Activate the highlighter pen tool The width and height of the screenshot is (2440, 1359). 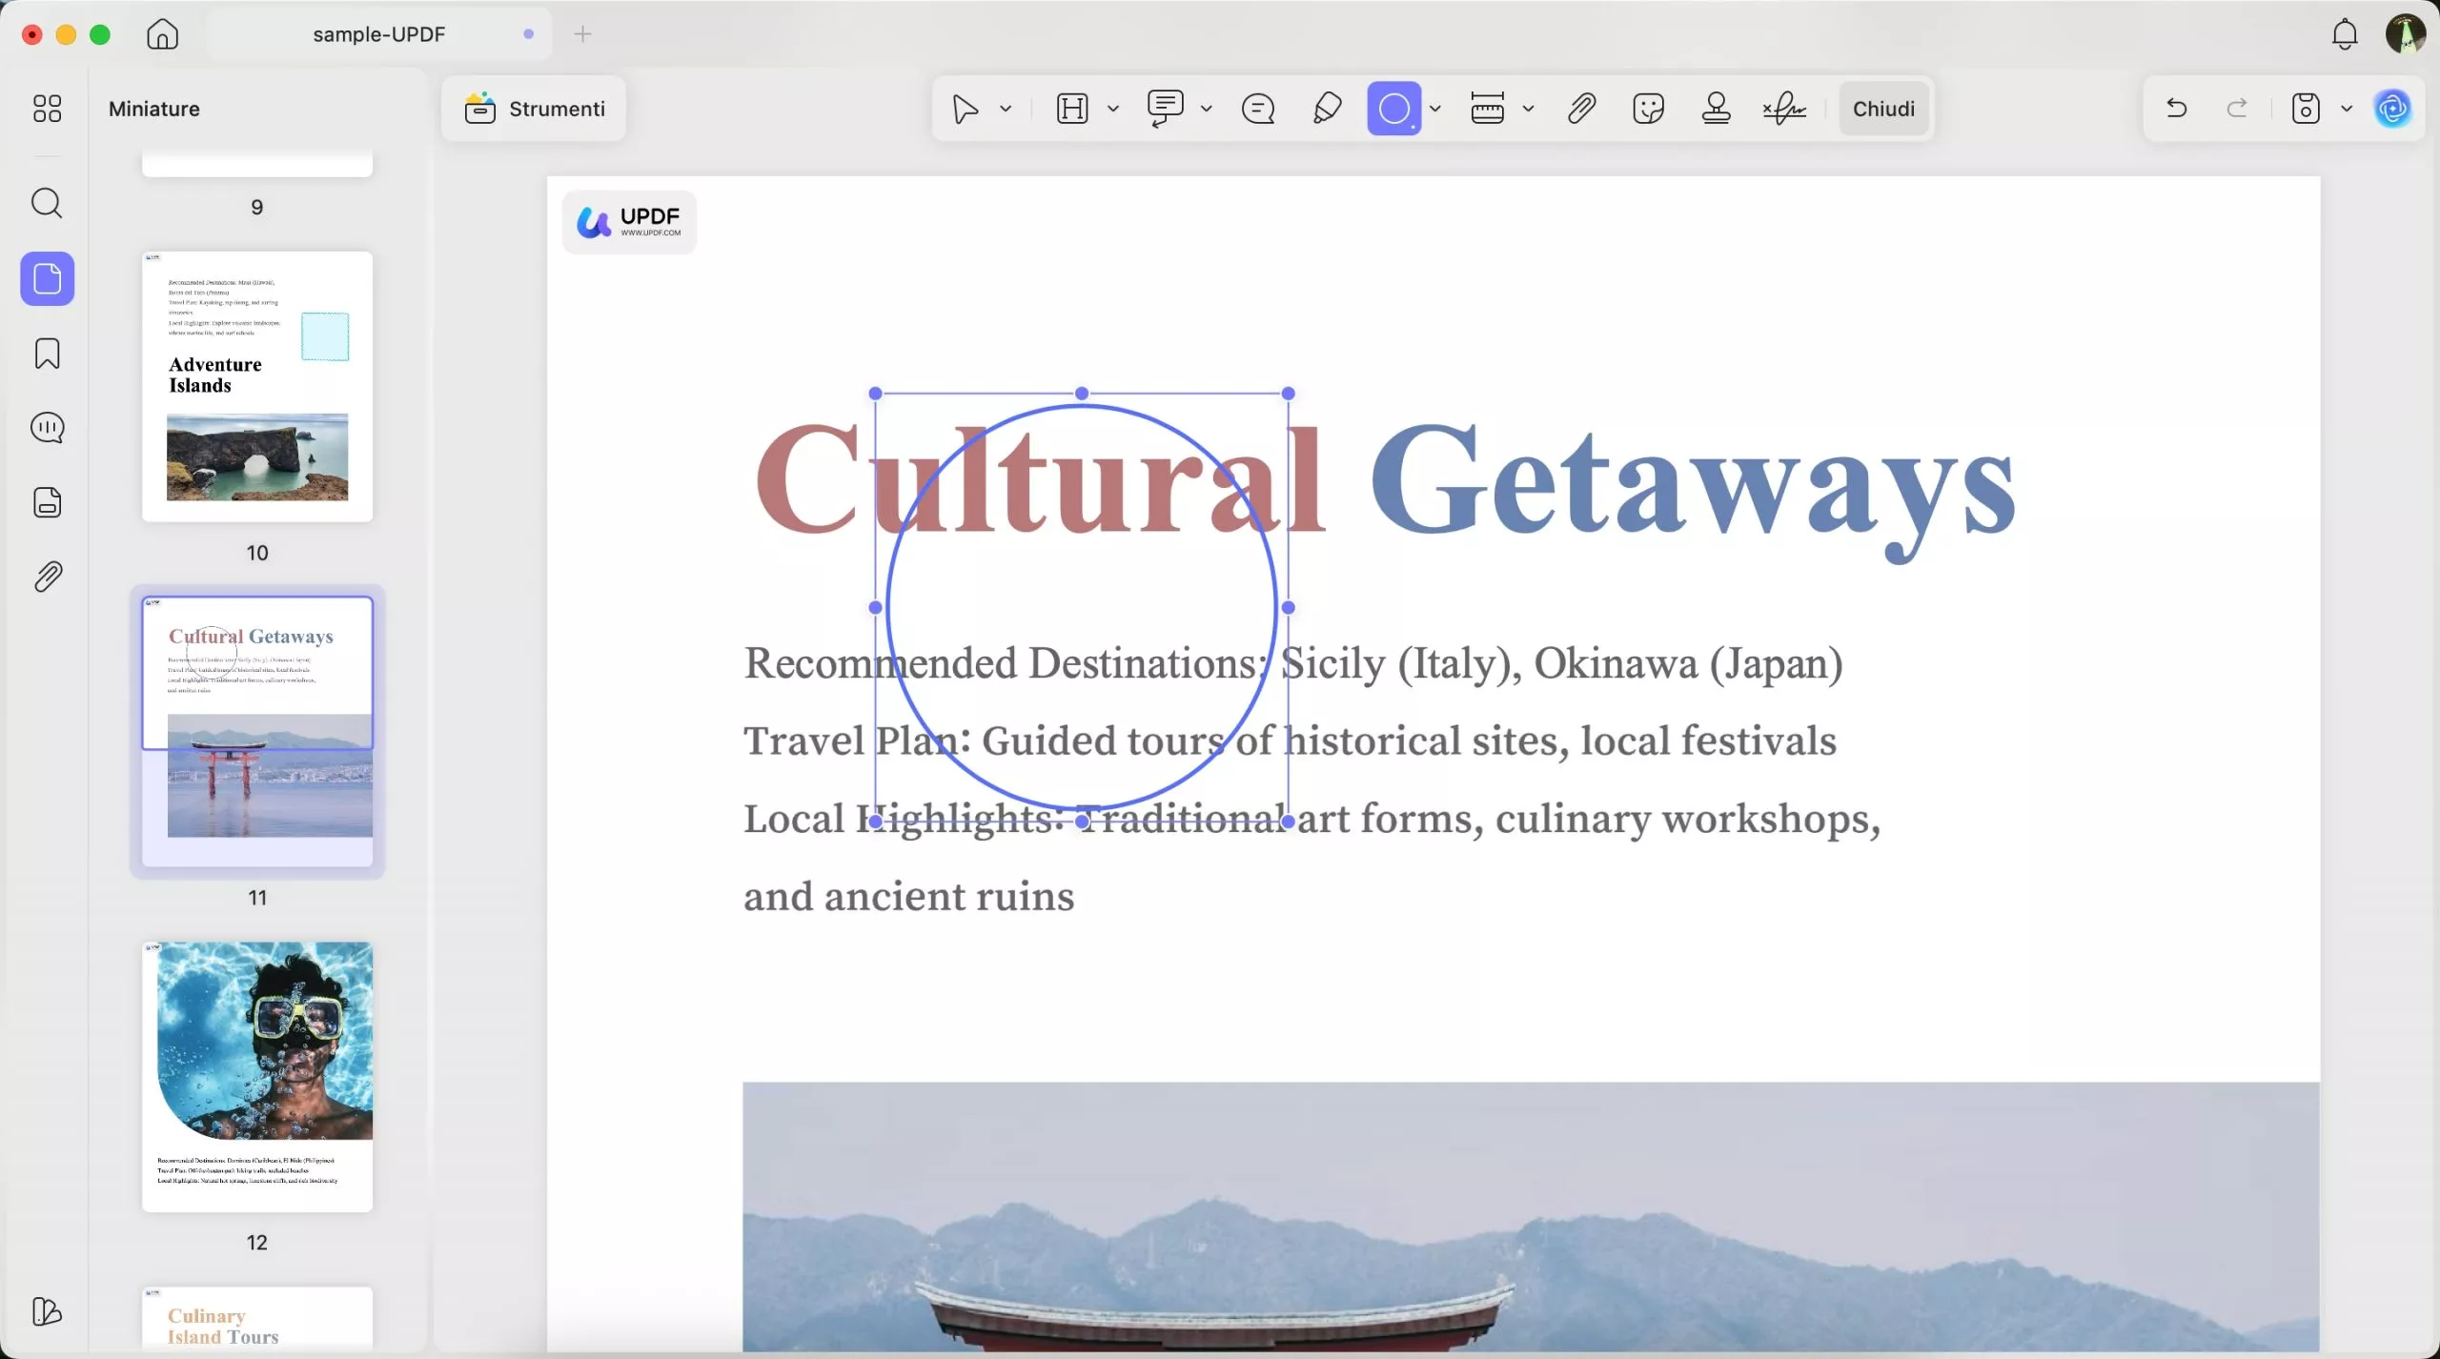[1326, 108]
